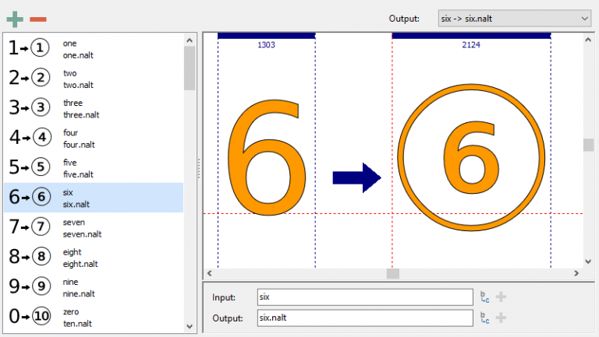
Task: Click the red minus remove substitution icon
Action: (x=37, y=19)
